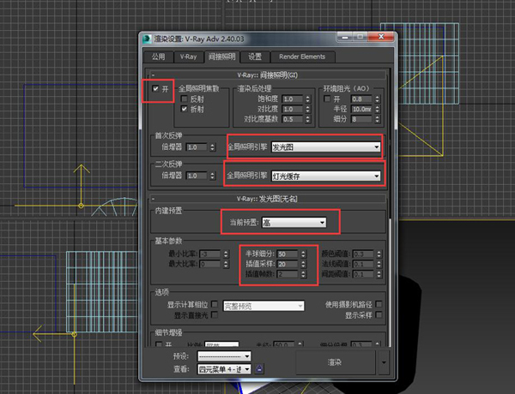
Task: Open the arrow menu beside the 渲染 button
Action: coord(382,361)
